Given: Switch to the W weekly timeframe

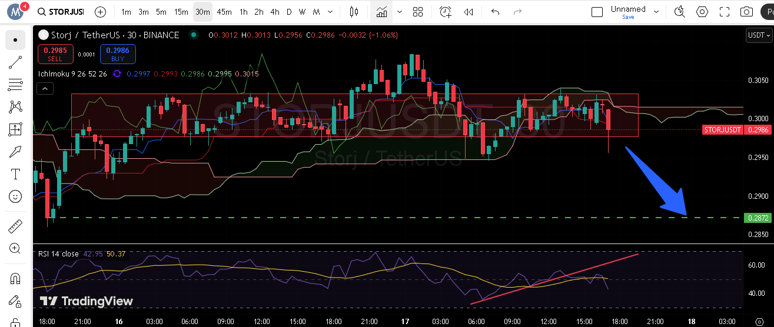Looking at the screenshot, I should [x=302, y=12].
